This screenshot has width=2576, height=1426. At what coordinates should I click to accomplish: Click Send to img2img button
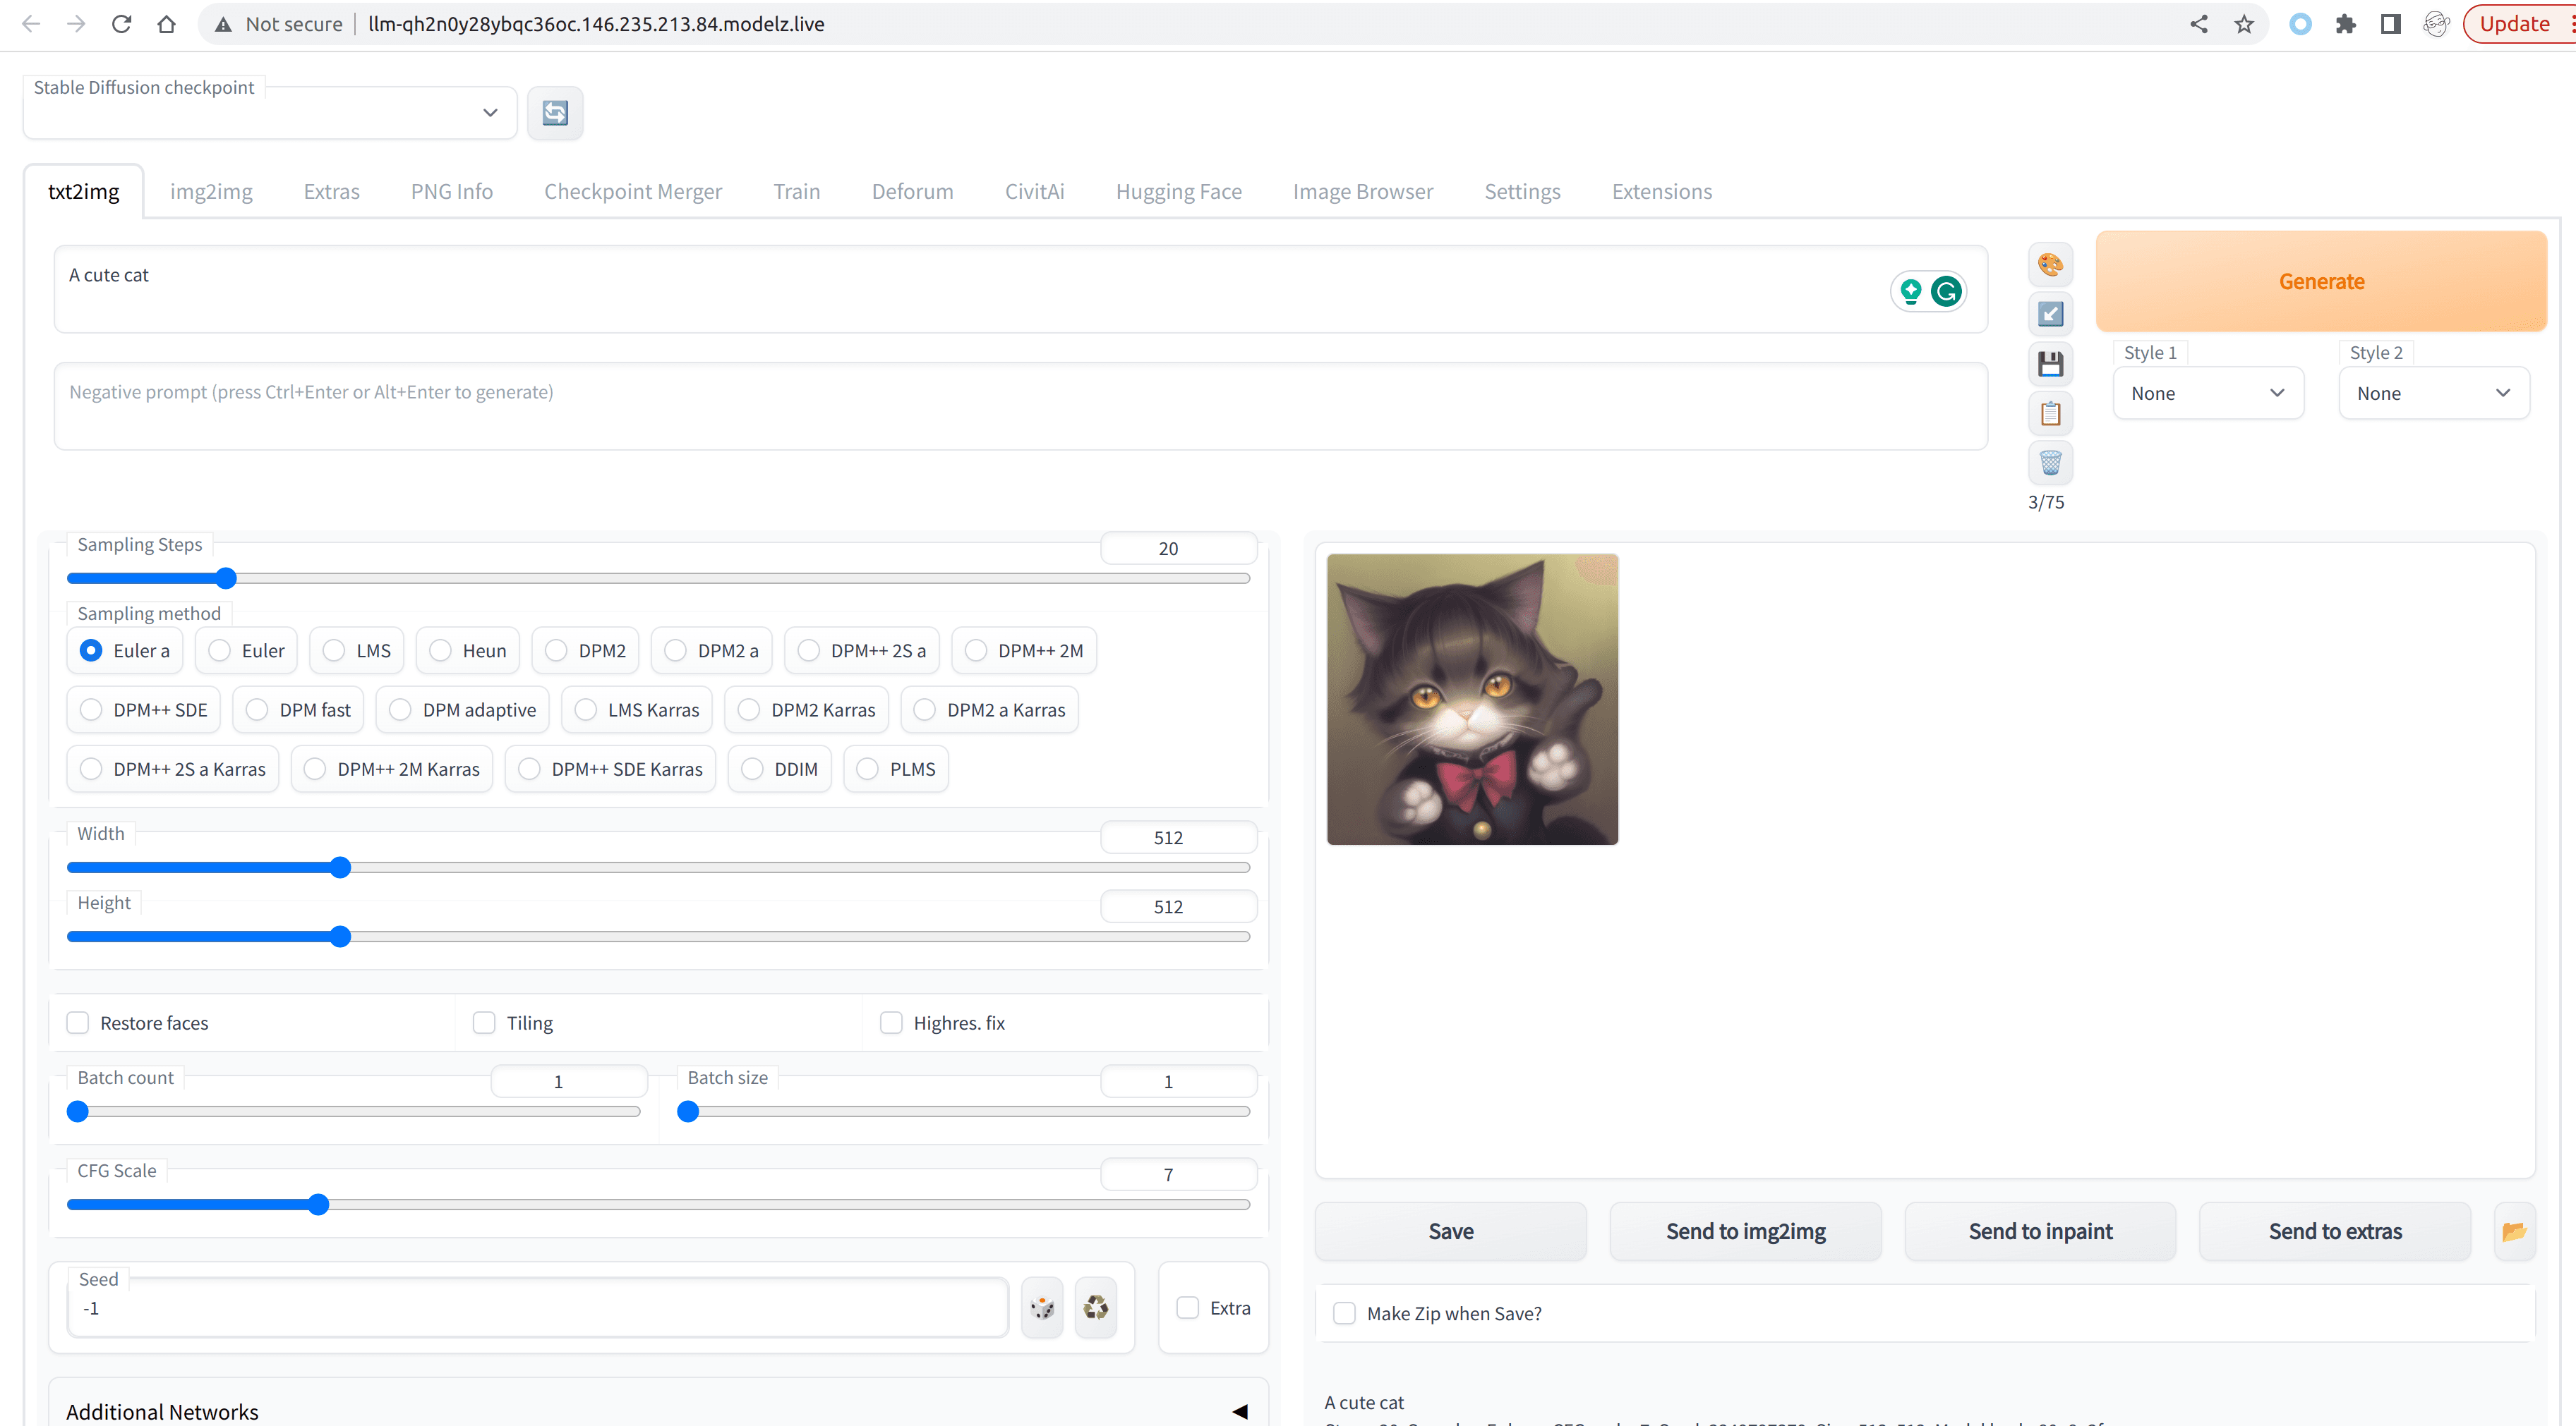coord(1745,1232)
